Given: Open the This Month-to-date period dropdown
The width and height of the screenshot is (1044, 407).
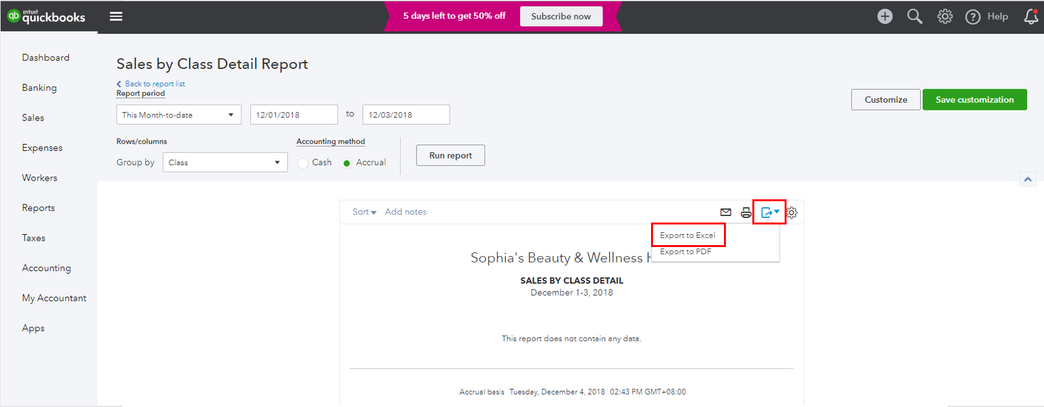Looking at the screenshot, I should pyautogui.click(x=179, y=115).
